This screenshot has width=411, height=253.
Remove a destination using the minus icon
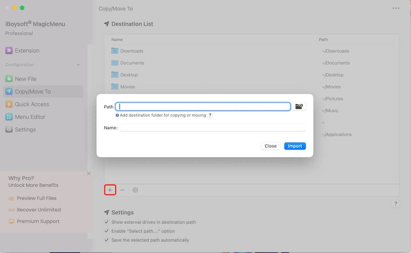click(x=122, y=190)
